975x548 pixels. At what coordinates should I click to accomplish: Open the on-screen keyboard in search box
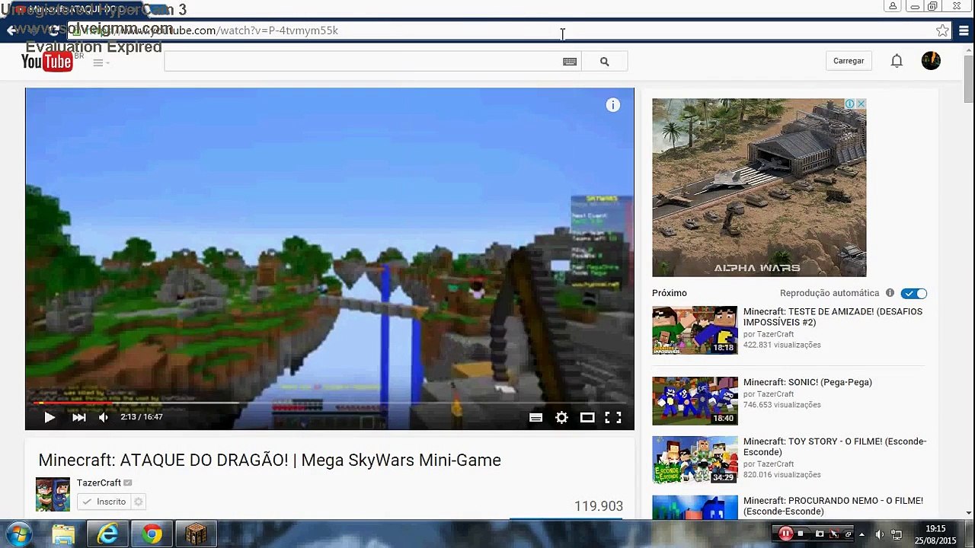pyautogui.click(x=570, y=62)
